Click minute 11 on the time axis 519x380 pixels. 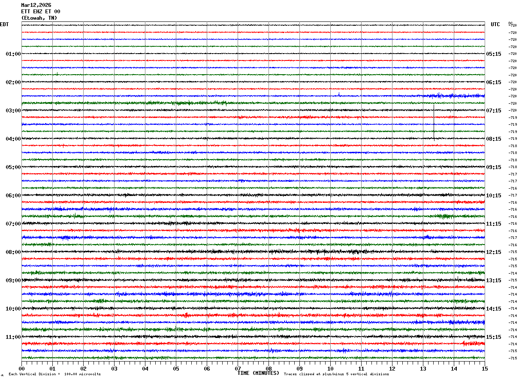361,368
